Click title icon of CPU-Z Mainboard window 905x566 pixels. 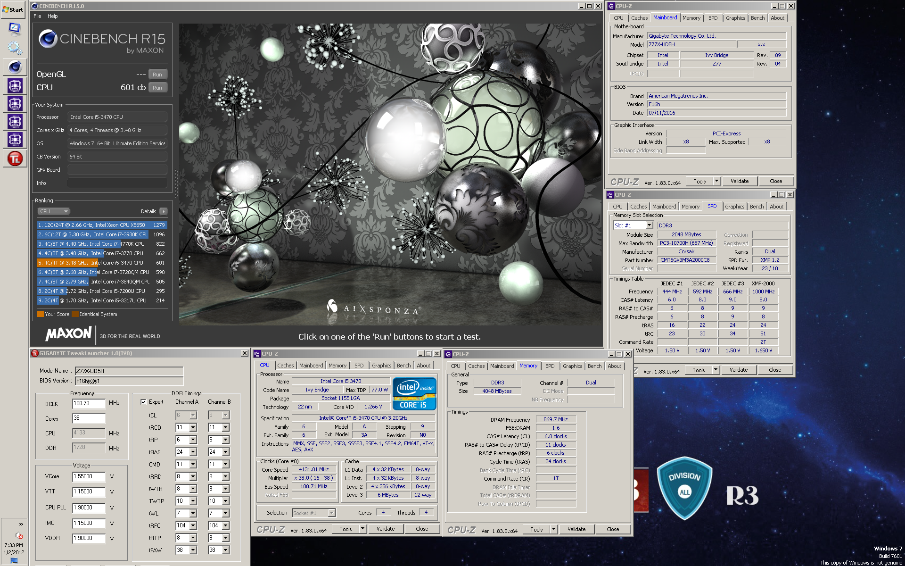611,6
